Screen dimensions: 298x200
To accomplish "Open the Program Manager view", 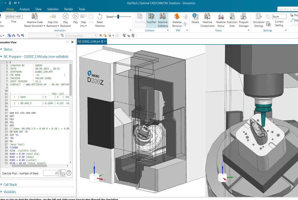I will 244,20.
